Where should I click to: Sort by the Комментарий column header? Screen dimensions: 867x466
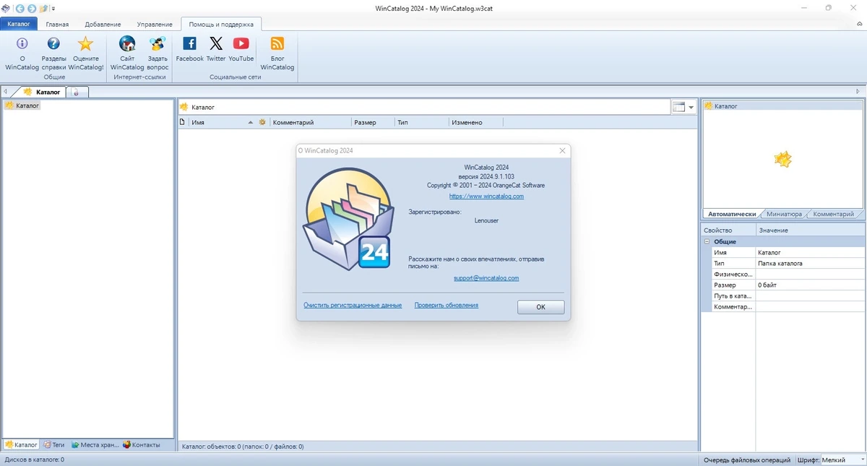click(311, 122)
